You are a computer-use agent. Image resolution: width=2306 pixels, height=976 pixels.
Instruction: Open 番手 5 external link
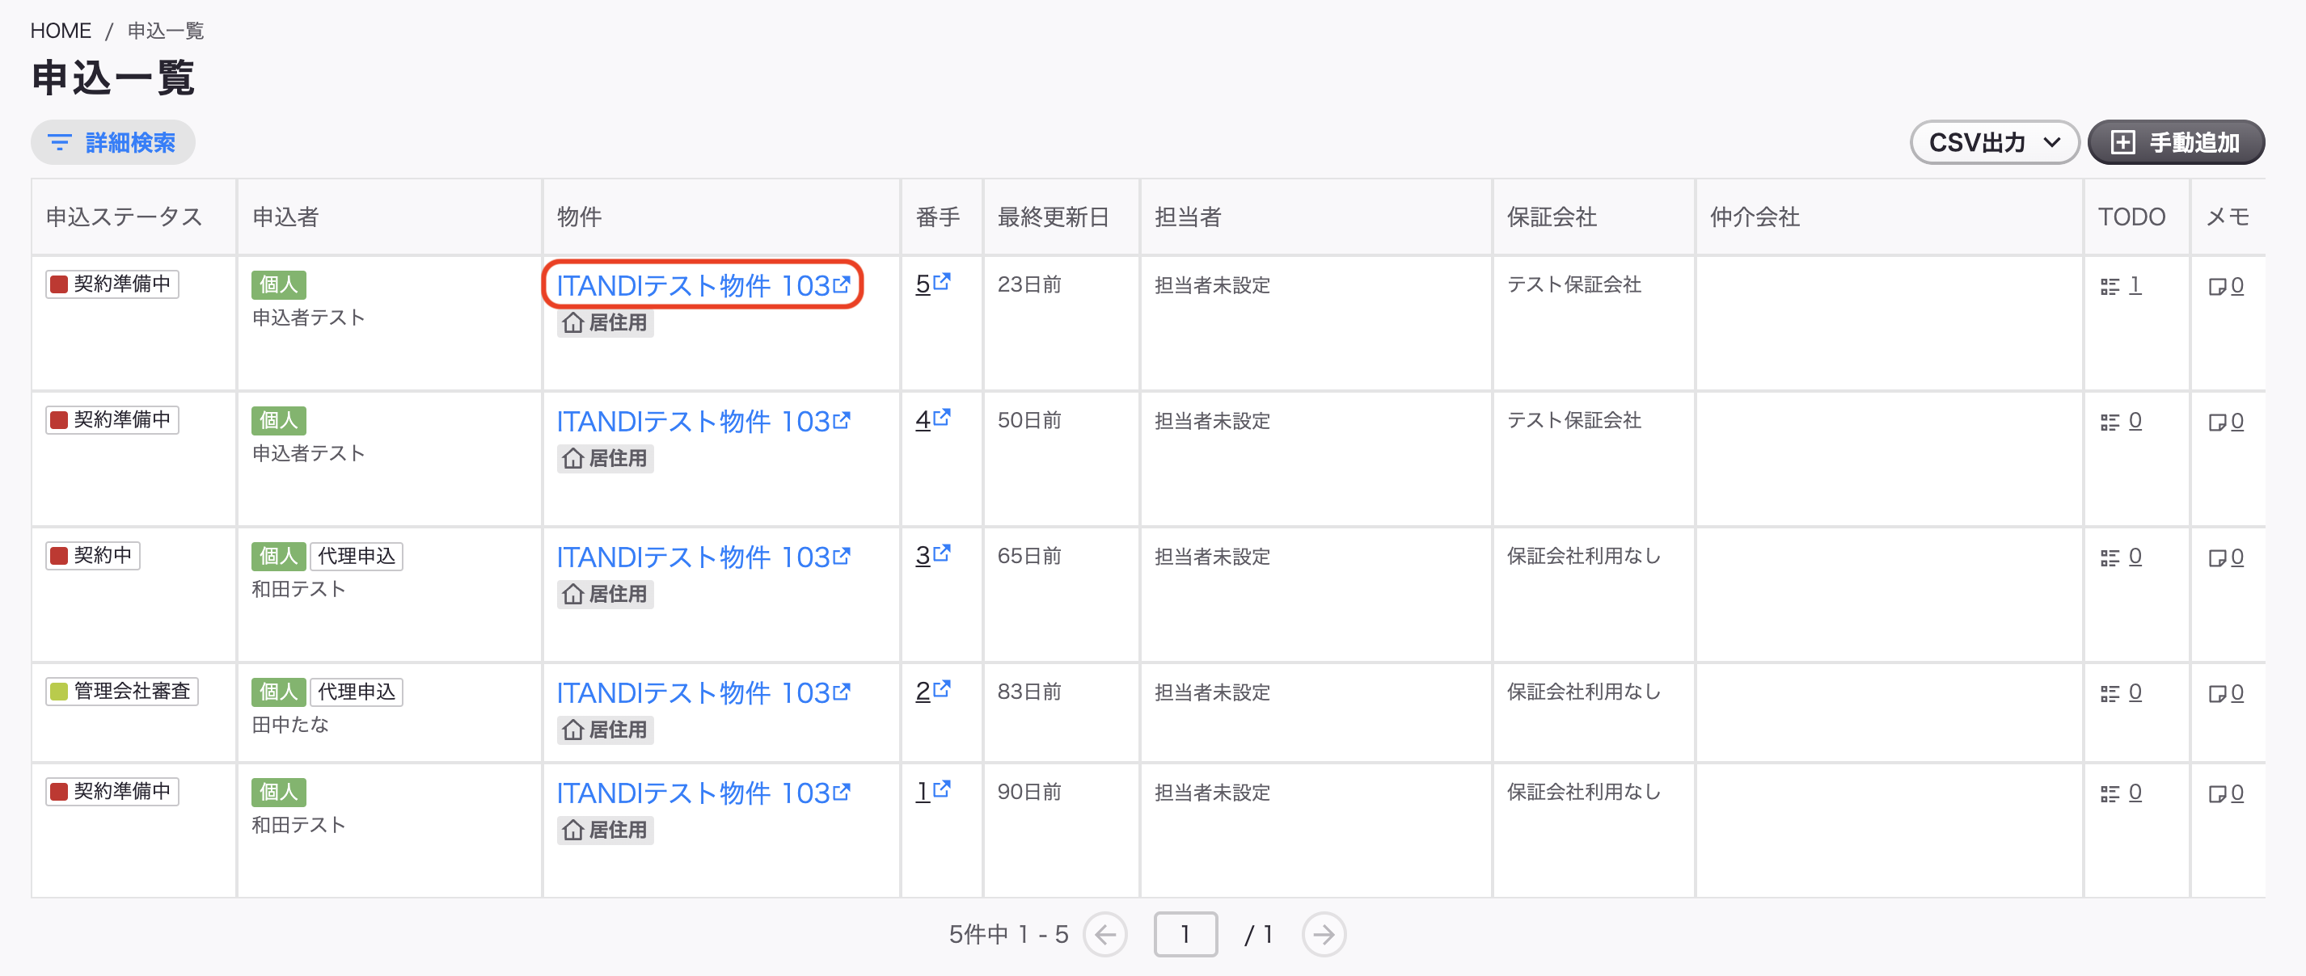pyautogui.click(x=932, y=284)
